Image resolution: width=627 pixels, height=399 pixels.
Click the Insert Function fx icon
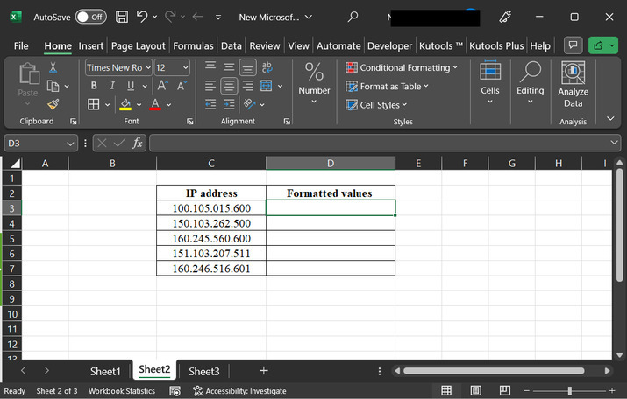pos(138,143)
